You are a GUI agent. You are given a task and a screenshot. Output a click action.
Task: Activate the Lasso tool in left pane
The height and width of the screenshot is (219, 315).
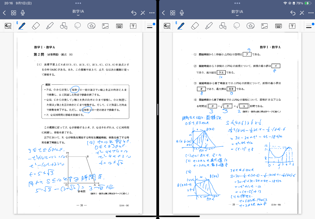point(78,26)
